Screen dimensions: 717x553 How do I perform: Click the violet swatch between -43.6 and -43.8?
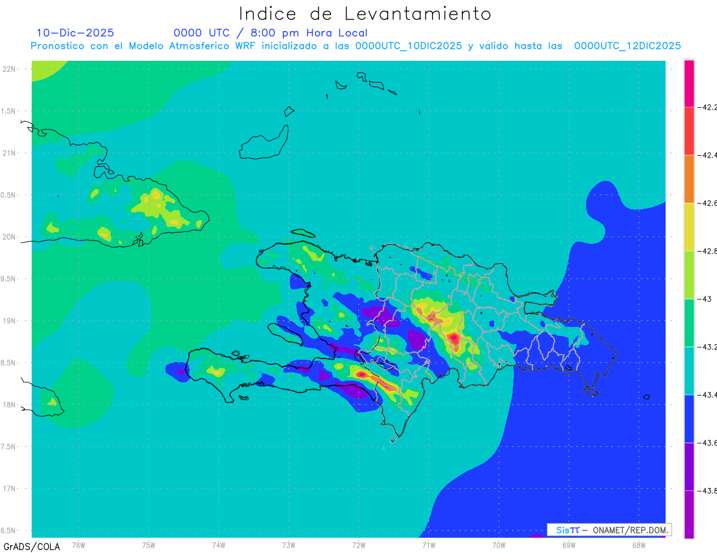(x=689, y=467)
